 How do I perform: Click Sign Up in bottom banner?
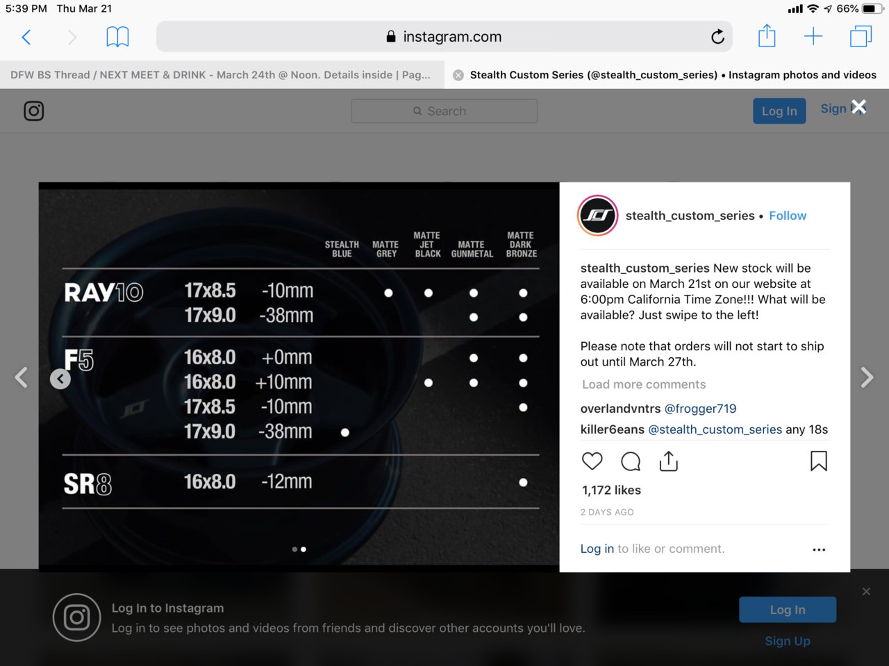click(788, 641)
